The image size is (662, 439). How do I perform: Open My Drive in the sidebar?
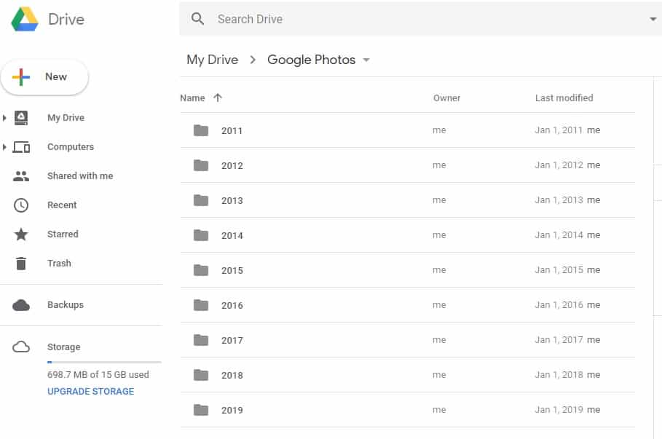click(x=66, y=118)
